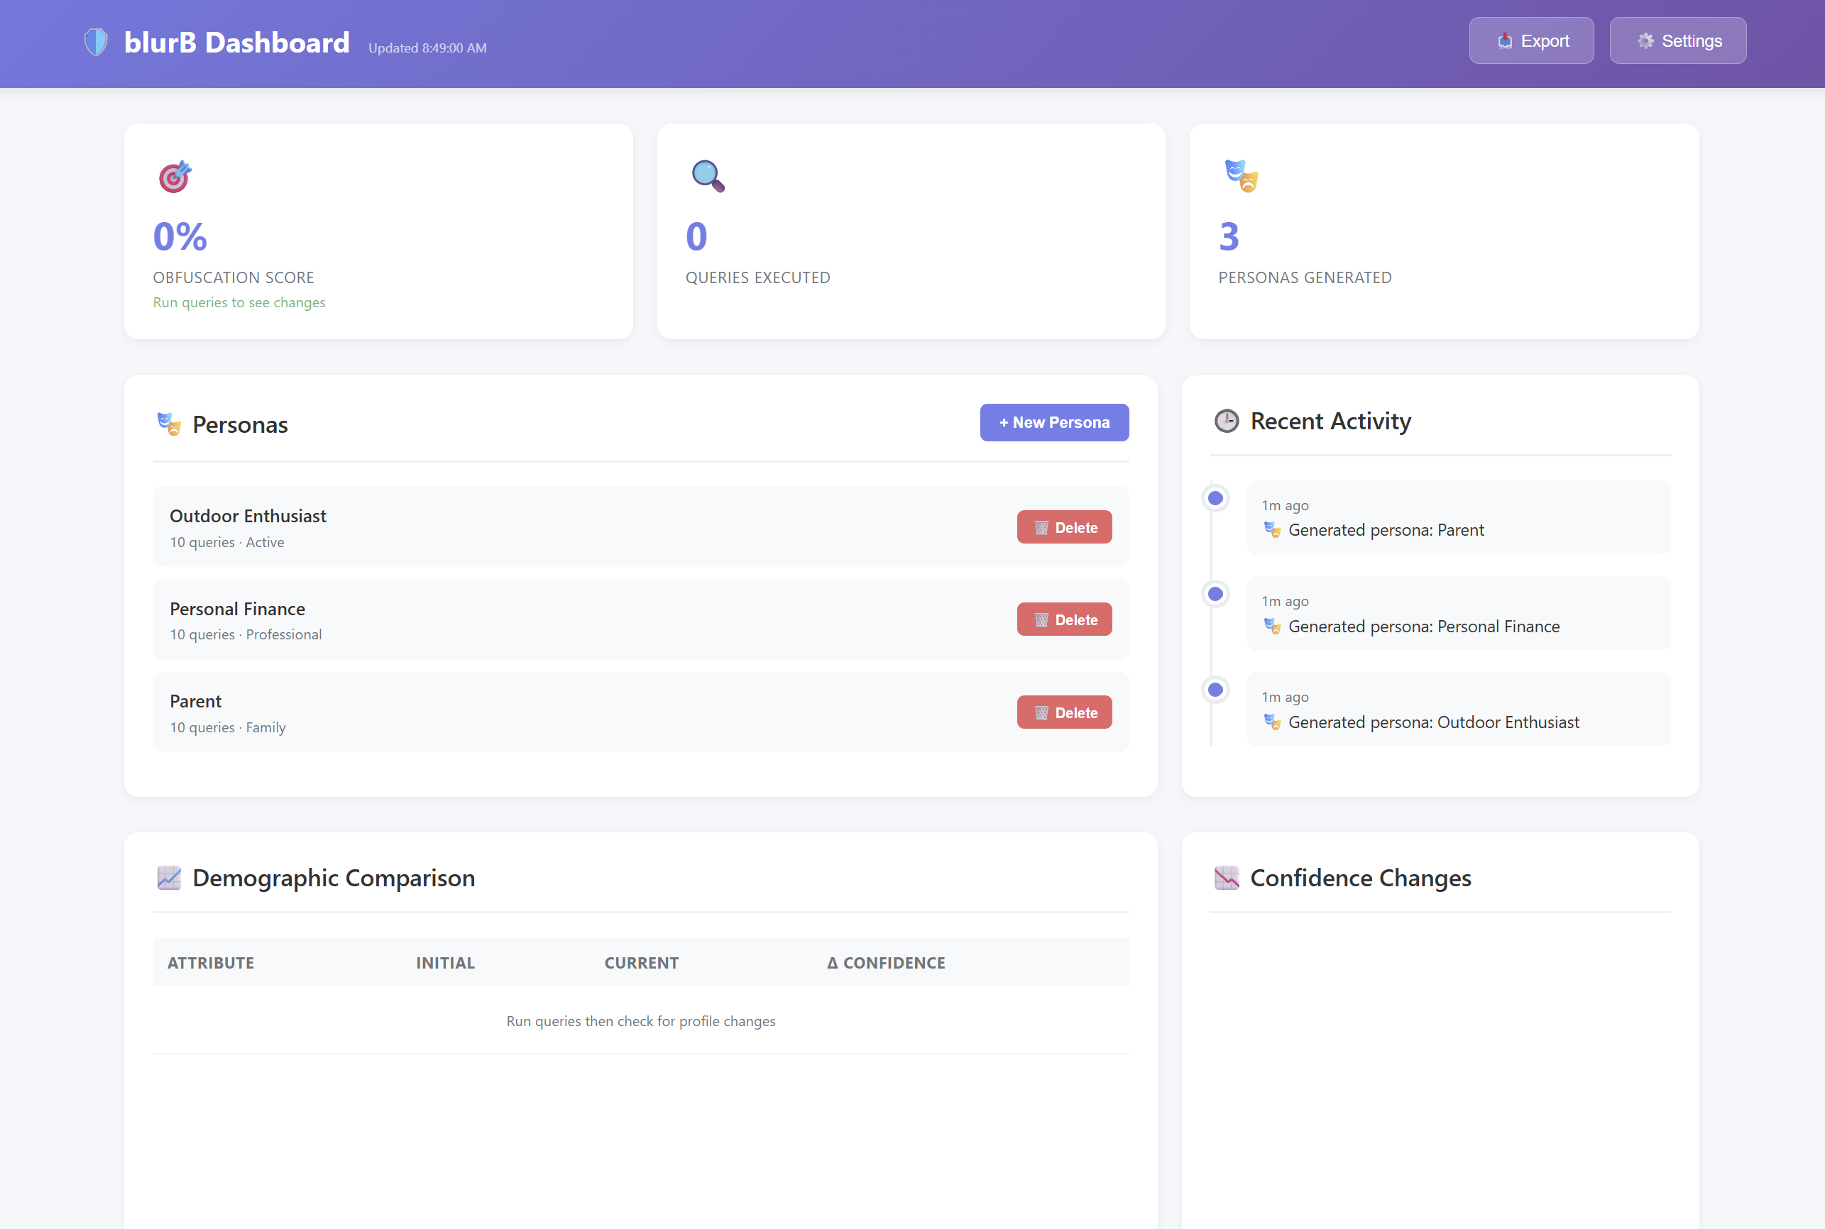Image resolution: width=1825 pixels, height=1229 pixels.
Task: Delete the Parent persona
Action: coord(1064,712)
